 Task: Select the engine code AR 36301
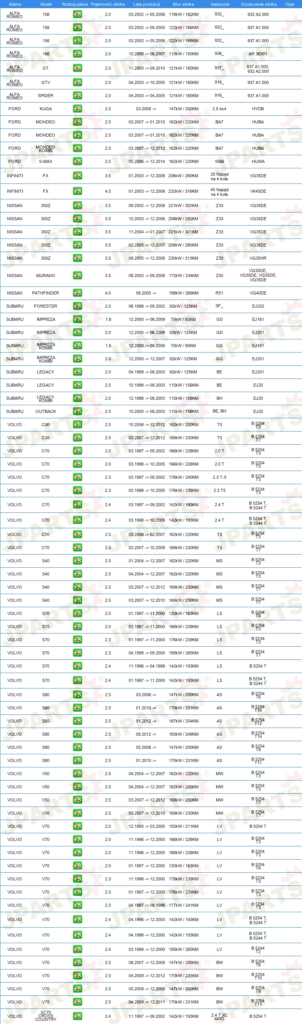[258, 54]
